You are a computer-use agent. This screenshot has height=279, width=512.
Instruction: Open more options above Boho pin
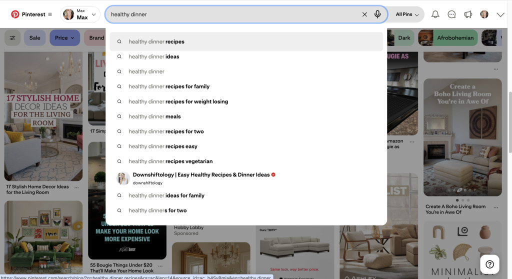point(495,69)
